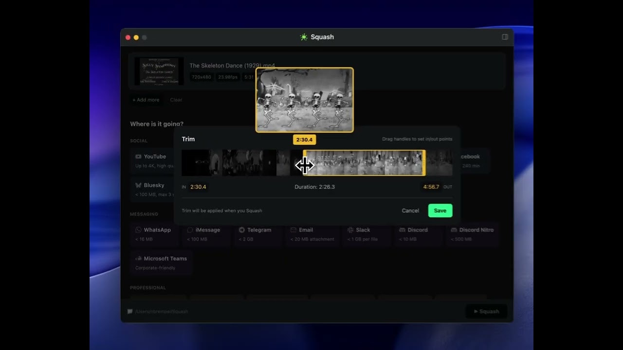623x350 pixels.
Task: Click the Discord icon on Discord card
Action: click(x=403, y=230)
